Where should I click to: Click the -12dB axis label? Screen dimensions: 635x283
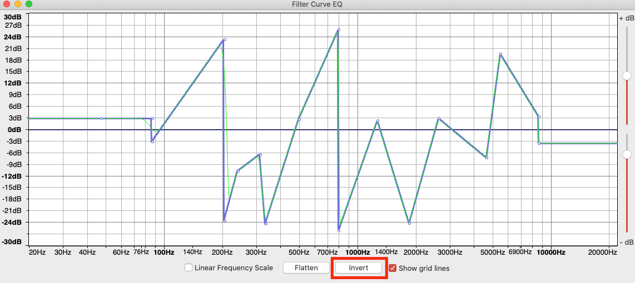click(12, 176)
